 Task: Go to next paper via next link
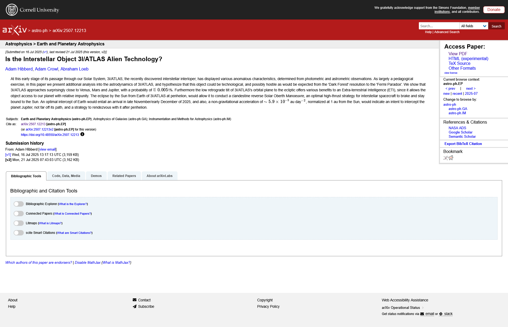(471, 88)
